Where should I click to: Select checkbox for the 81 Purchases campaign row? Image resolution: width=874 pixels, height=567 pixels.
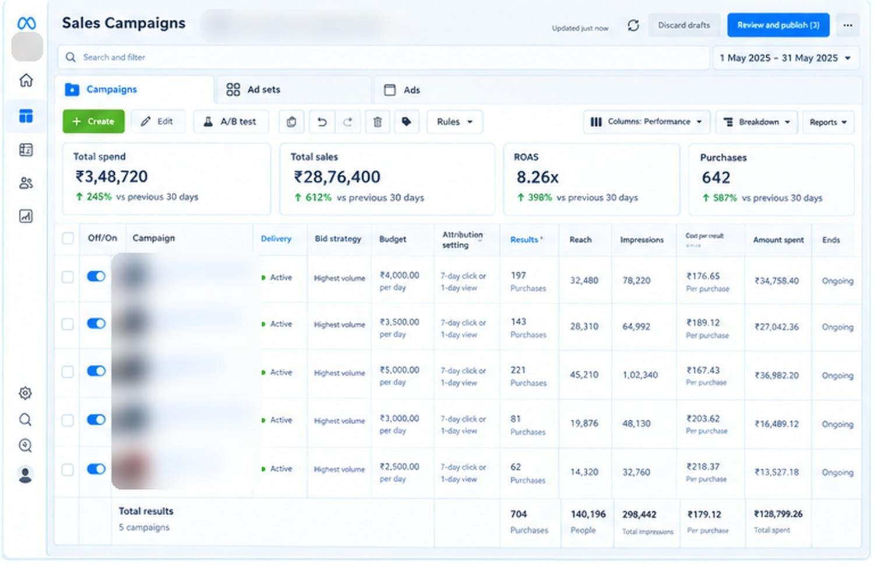[68, 420]
